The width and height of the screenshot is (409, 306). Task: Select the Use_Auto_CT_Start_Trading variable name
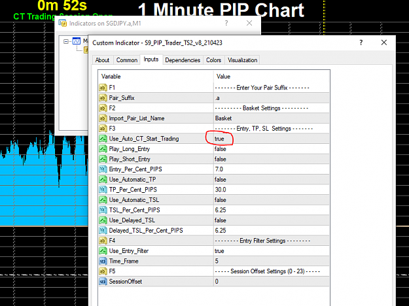(x=144, y=139)
